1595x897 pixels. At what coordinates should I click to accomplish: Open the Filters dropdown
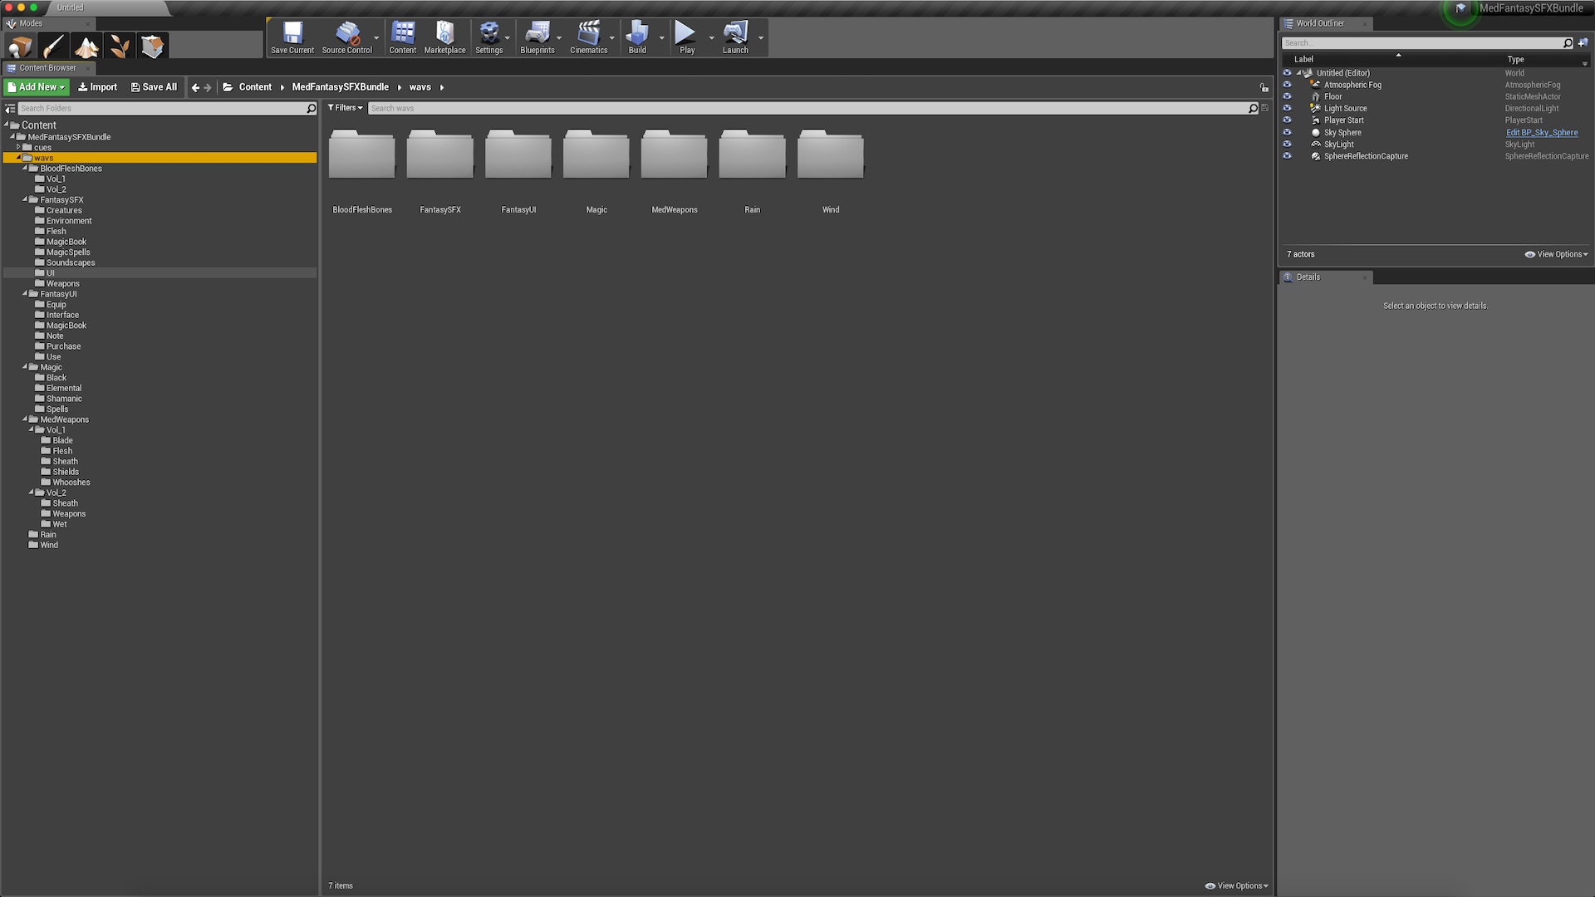(x=345, y=108)
